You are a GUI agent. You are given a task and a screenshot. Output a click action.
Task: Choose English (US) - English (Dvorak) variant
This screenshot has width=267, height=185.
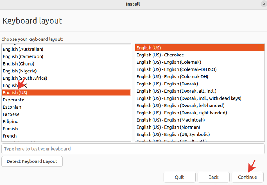200,84
